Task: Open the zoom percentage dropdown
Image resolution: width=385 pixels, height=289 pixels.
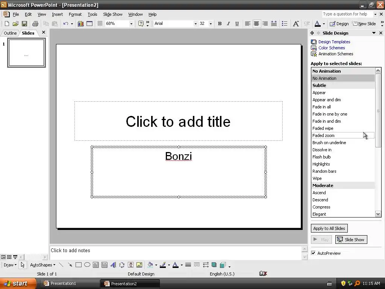Action: pos(131,24)
